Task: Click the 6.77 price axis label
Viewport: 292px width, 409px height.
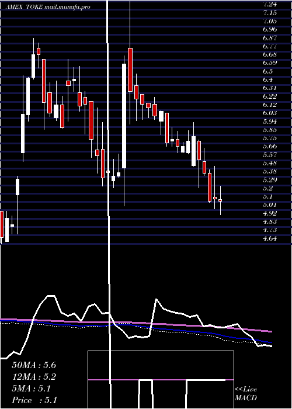Action: coord(270,46)
